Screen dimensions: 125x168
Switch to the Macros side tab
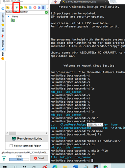[3, 45]
